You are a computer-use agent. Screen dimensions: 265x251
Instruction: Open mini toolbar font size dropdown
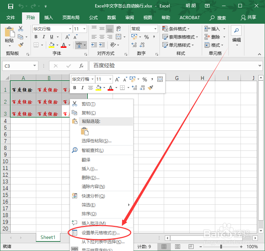click(x=110, y=79)
